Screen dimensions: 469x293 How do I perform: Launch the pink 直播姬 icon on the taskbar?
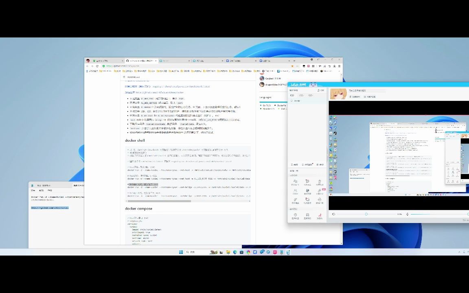[275, 252]
